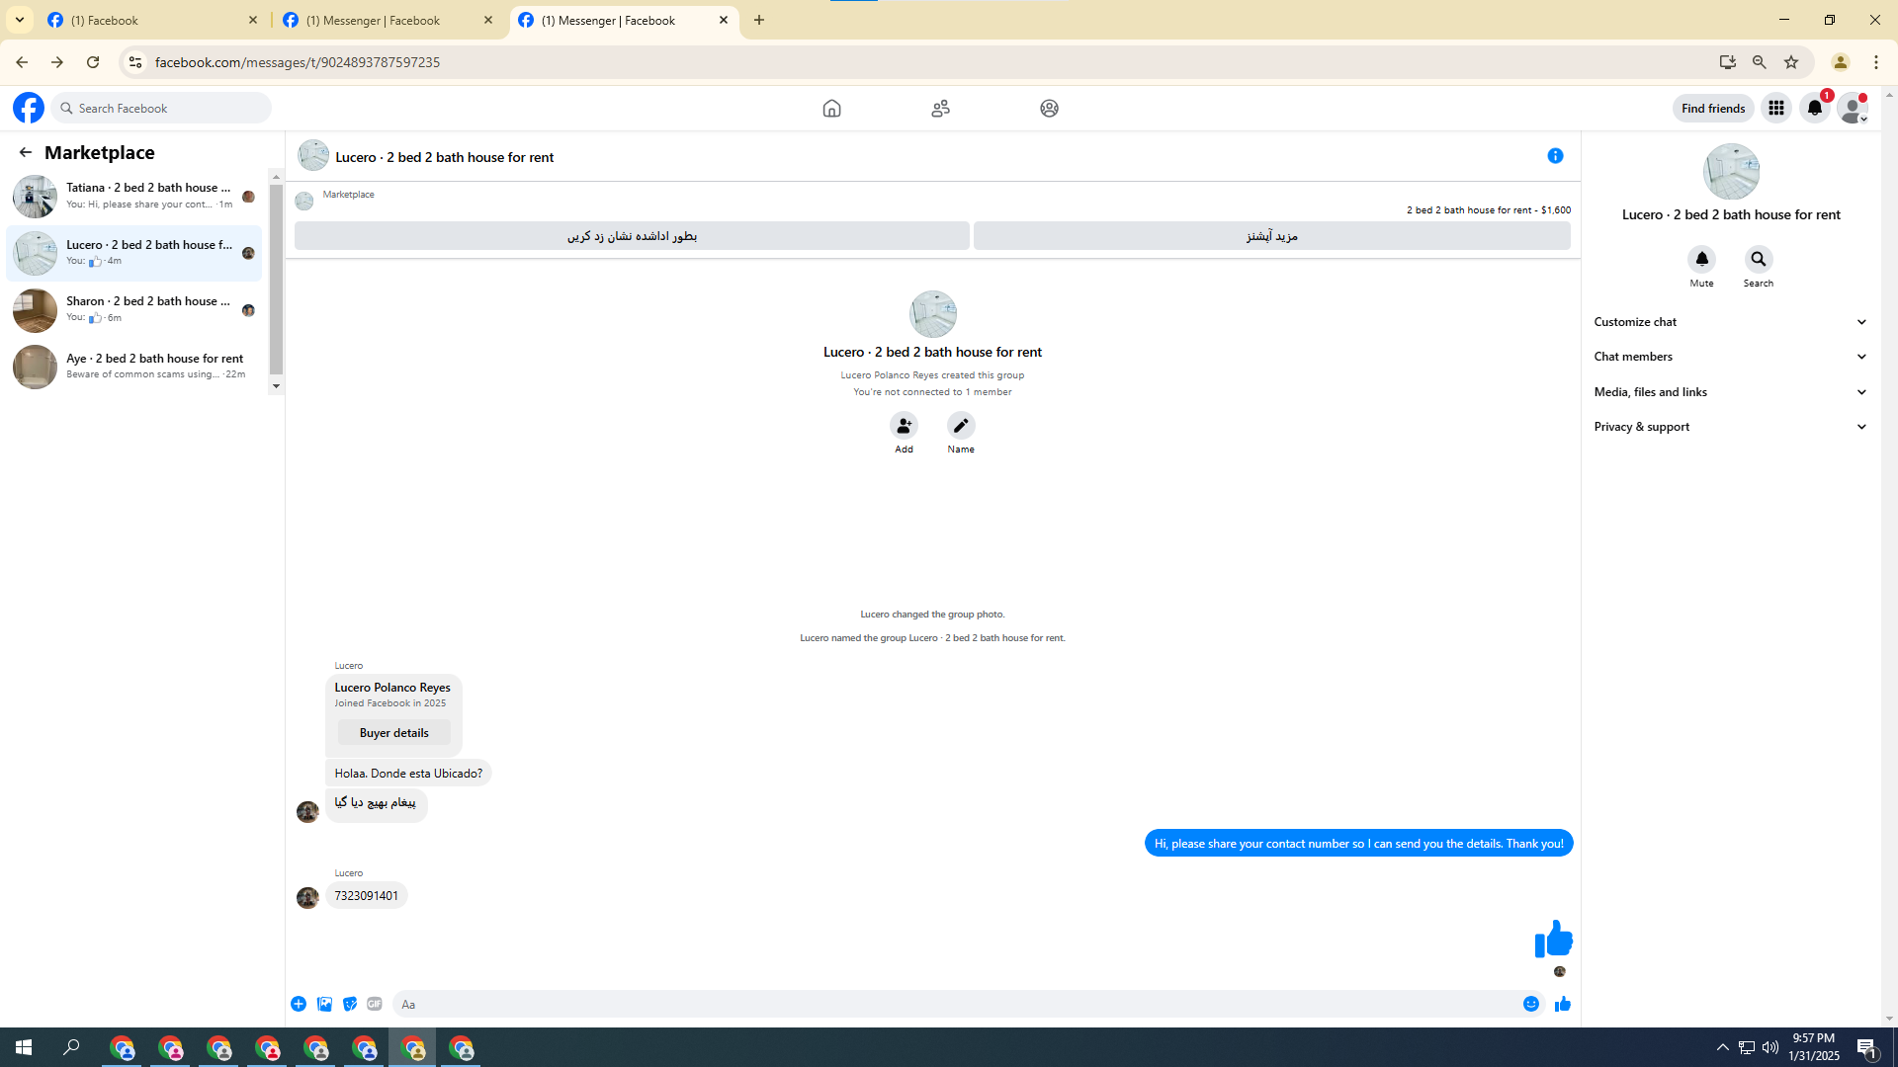Go to the Home feed icon
Screen dimensions: 1898x1067
pos(831,108)
